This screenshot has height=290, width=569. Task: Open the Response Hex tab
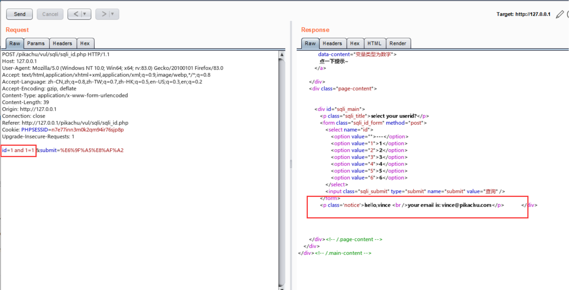click(355, 43)
